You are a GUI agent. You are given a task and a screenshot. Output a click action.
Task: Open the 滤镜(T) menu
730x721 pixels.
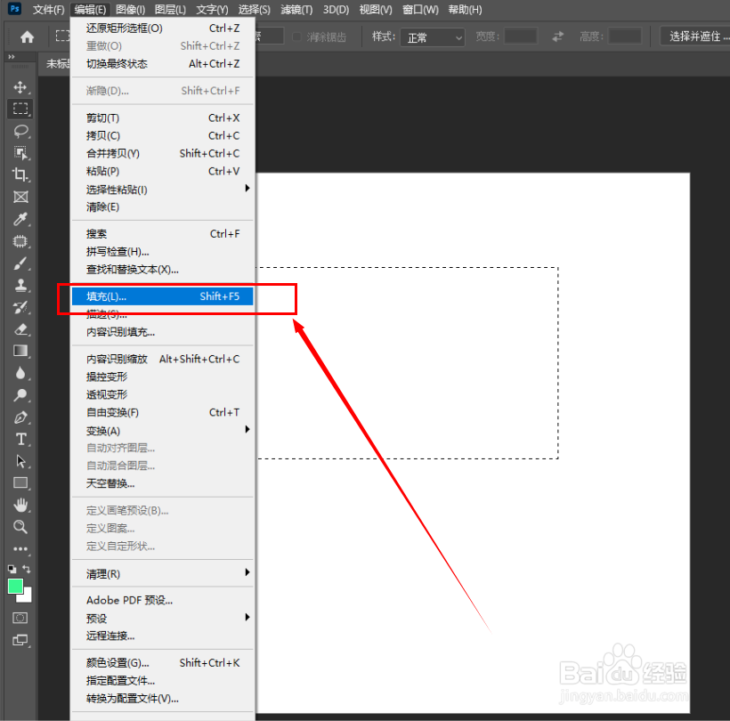(x=296, y=9)
